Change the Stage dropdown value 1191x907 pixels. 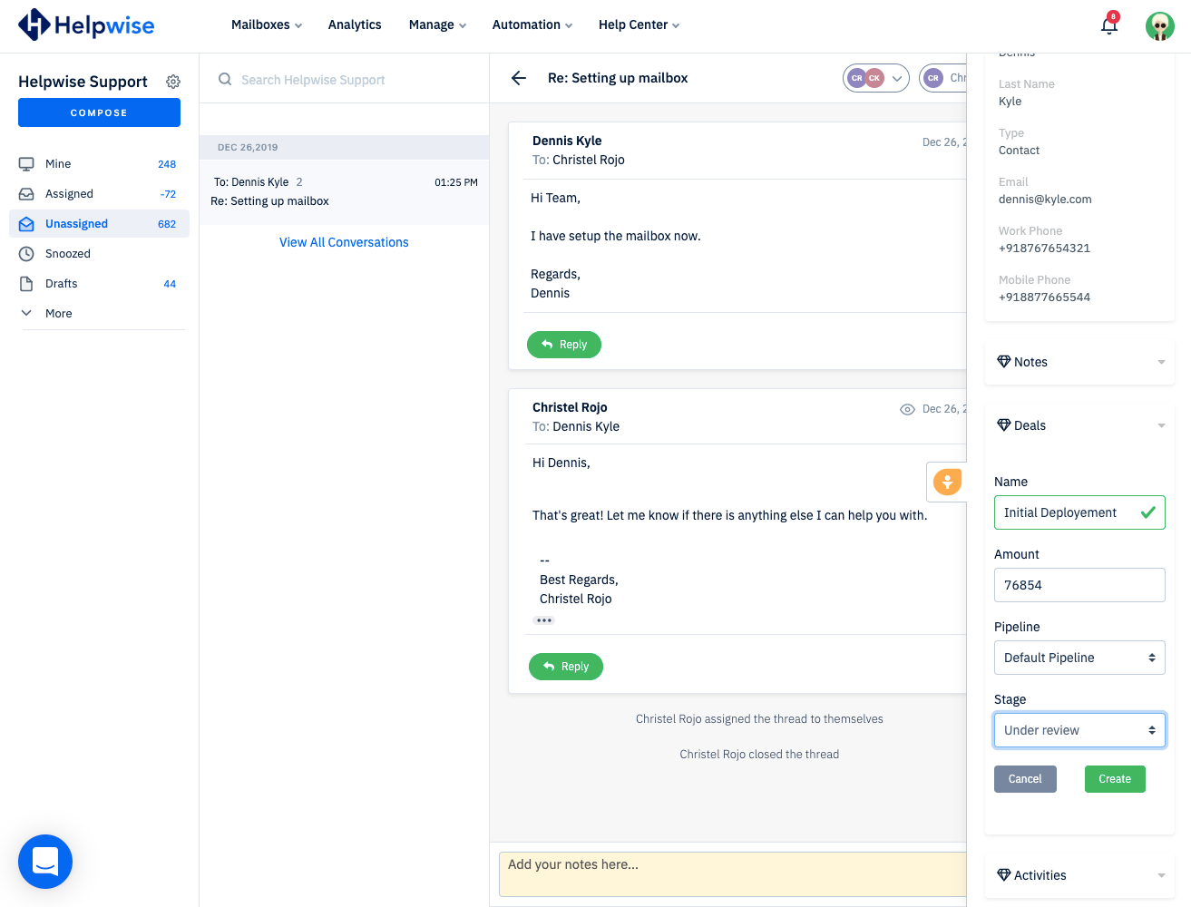click(x=1079, y=729)
